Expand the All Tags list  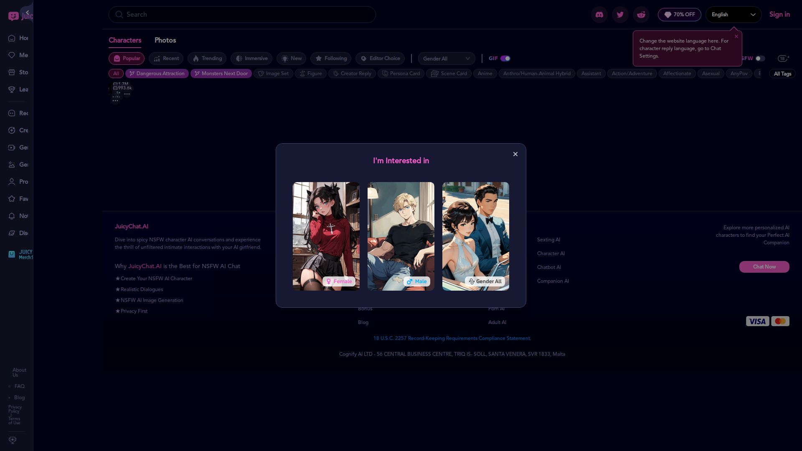point(782,74)
